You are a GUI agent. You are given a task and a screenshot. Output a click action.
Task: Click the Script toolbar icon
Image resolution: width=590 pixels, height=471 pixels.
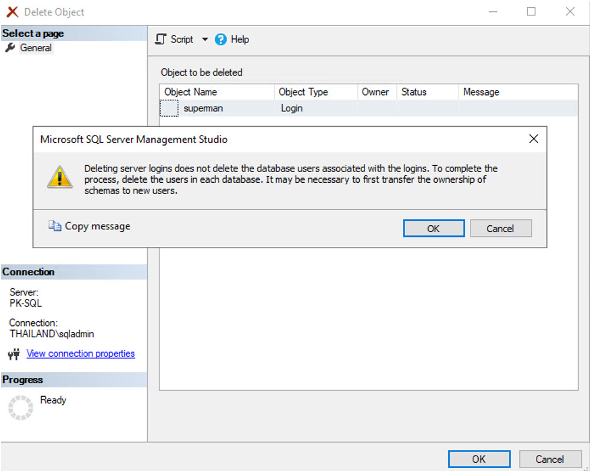click(161, 39)
